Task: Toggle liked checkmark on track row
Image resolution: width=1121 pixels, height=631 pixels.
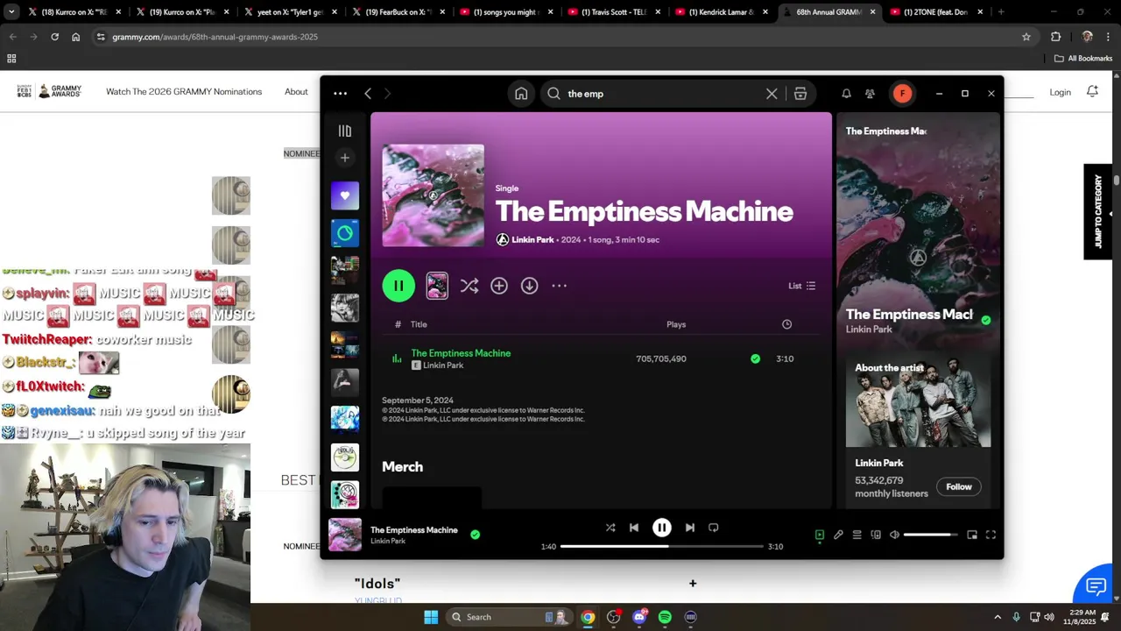Action: [x=755, y=358]
